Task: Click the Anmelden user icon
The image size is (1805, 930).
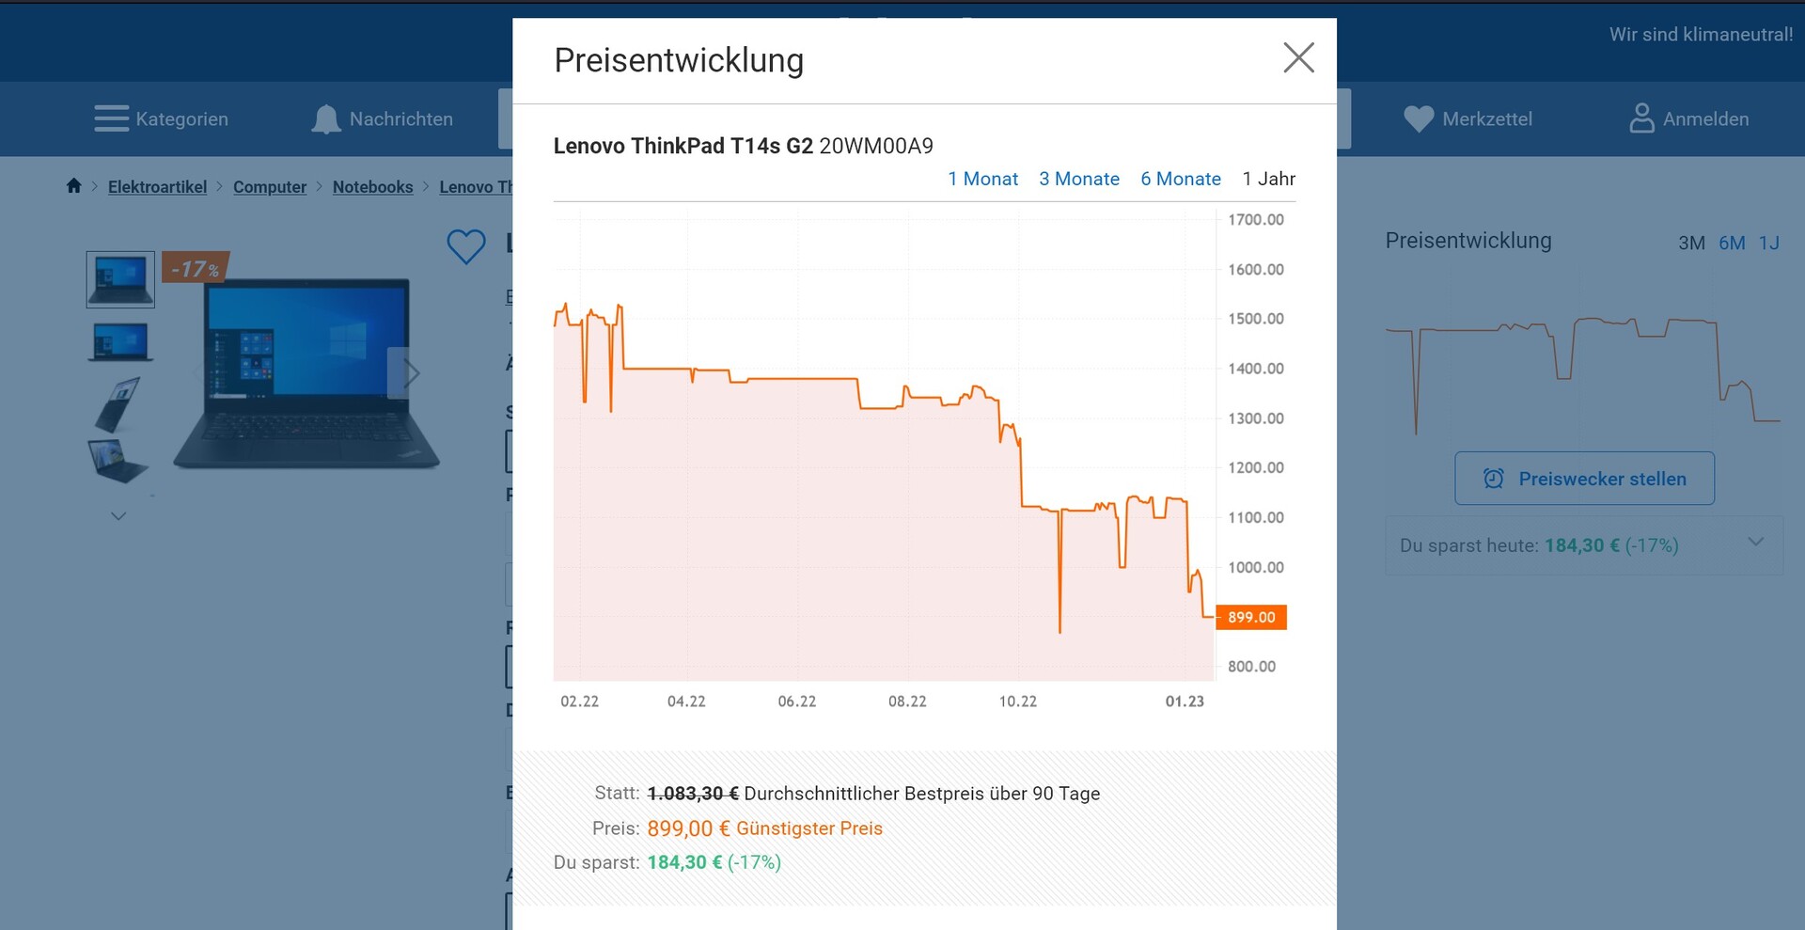Action: [1641, 118]
